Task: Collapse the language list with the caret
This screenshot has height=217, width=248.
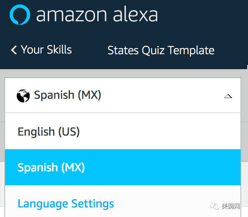Action: point(228,96)
